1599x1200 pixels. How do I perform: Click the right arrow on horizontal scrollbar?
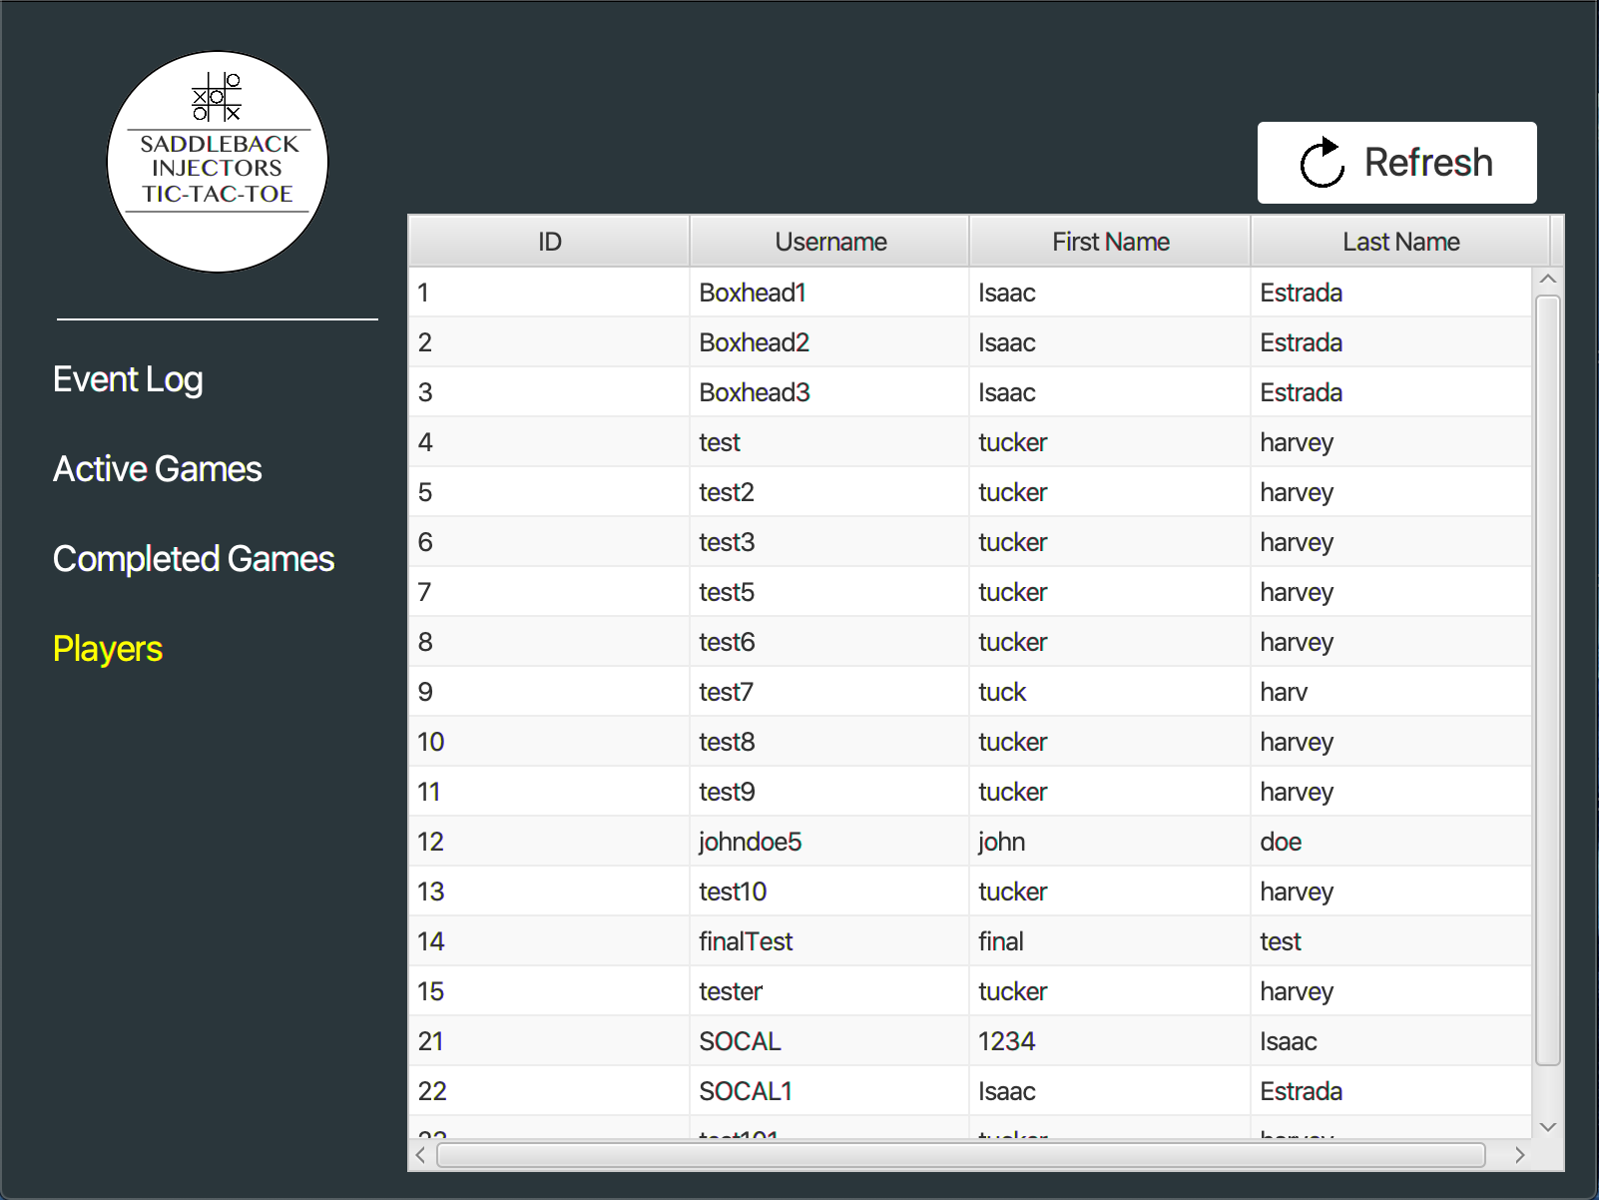tap(1520, 1154)
